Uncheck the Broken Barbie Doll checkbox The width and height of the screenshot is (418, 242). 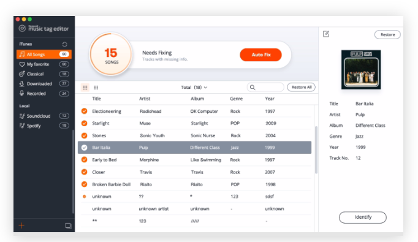(84, 184)
